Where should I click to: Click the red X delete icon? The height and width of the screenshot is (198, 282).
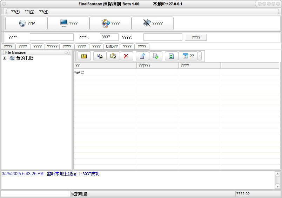[126, 56]
